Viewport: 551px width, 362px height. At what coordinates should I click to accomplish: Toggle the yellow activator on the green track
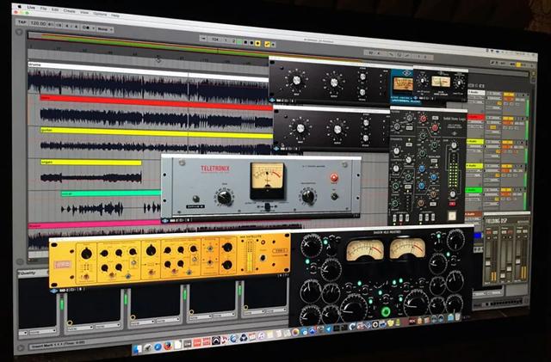(x=506, y=190)
